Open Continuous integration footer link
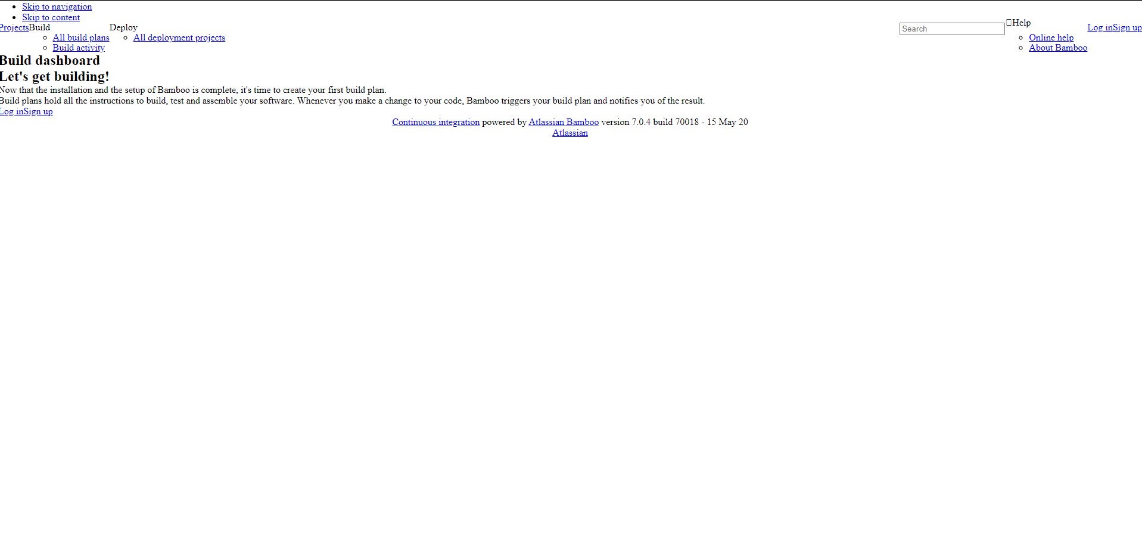The image size is (1142, 556). (x=435, y=122)
